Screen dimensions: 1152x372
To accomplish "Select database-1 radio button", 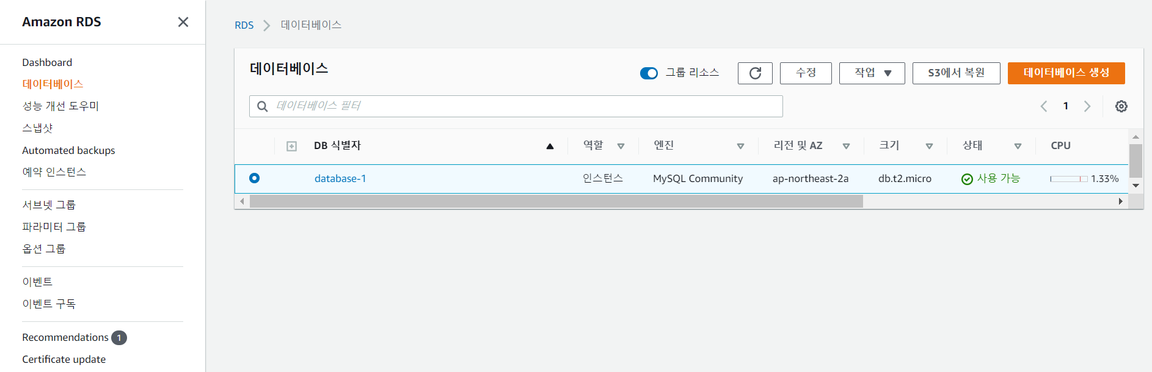I will pyautogui.click(x=255, y=178).
